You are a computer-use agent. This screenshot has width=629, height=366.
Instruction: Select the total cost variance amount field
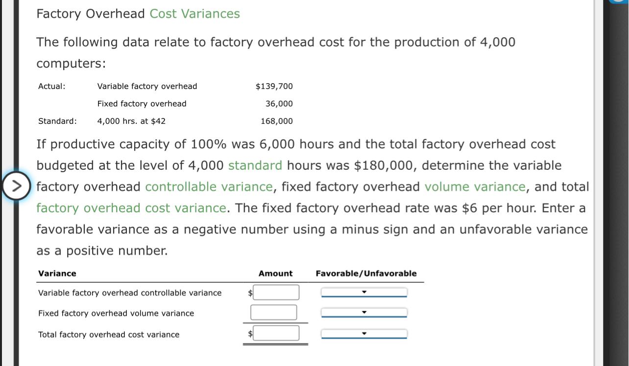(x=275, y=333)
